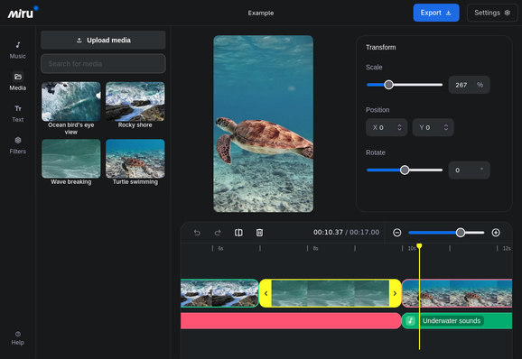Zoom in the timeline

pyautogui.click(x=496, y=233)
